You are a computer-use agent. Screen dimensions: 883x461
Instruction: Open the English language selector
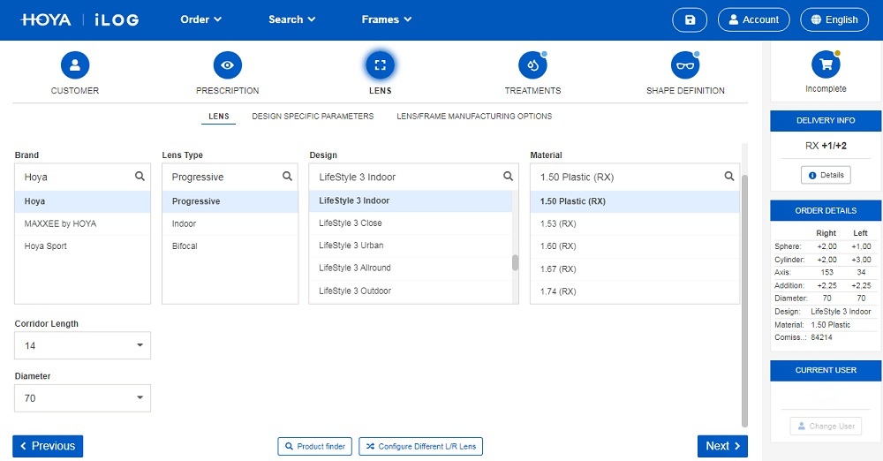pyautogui.click(x=834, y=19)
